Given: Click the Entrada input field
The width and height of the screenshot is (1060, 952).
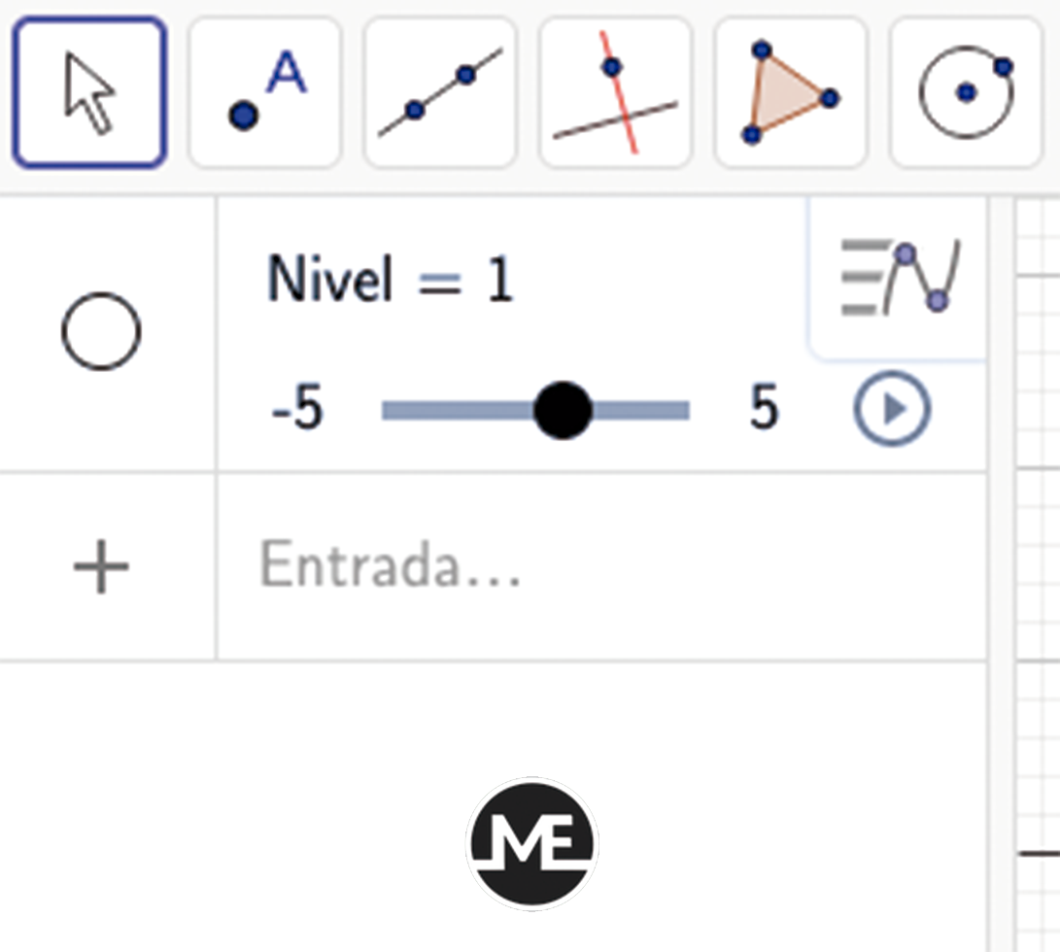Looking at the screenshot, I should 601,566.
